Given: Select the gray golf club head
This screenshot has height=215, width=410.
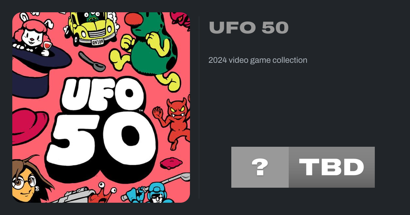Looking at the screenshot, I should tap(184, 176).
